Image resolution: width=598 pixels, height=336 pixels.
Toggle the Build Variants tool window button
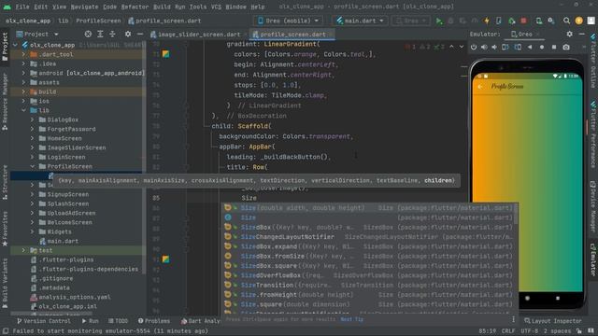click(5, 283)
